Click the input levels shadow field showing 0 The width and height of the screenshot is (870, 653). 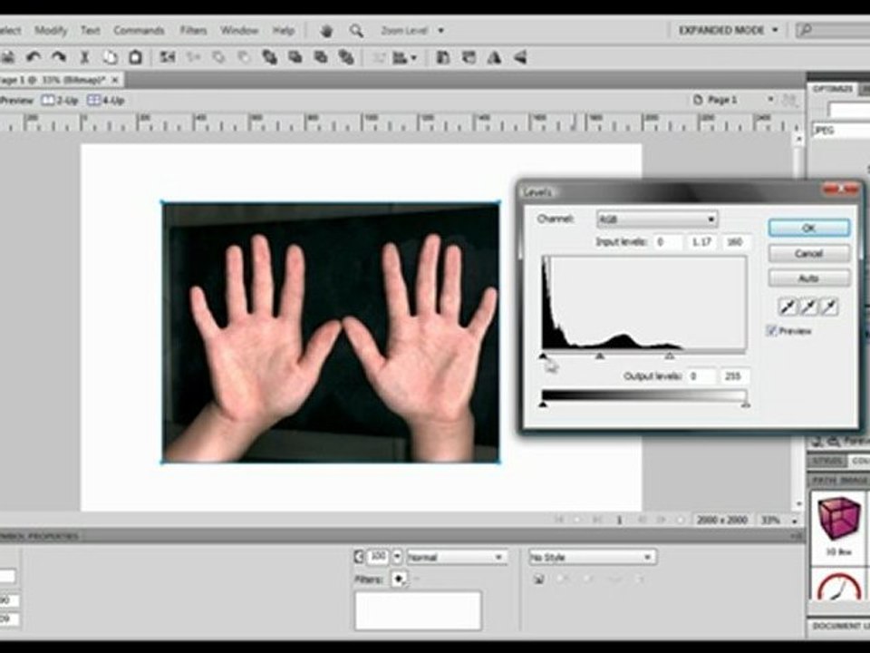point(666,242)
